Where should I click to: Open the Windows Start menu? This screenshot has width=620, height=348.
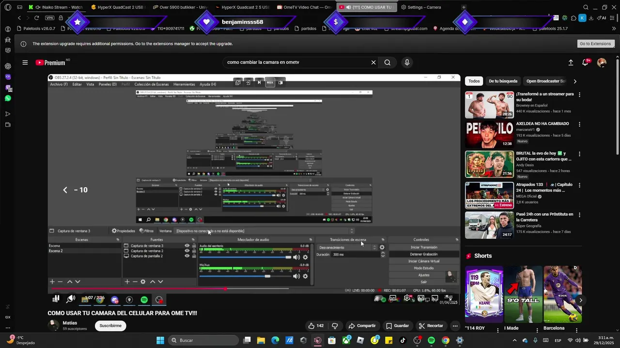[x=160, y=340]
